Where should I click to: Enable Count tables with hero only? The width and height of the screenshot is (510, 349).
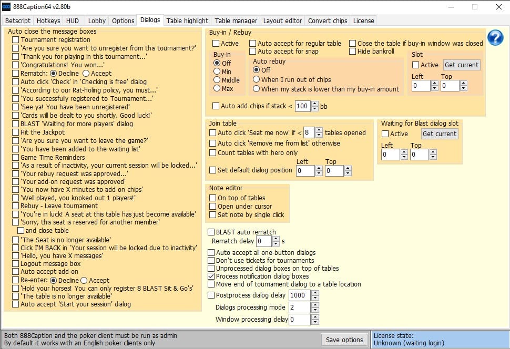click(213, 153)
